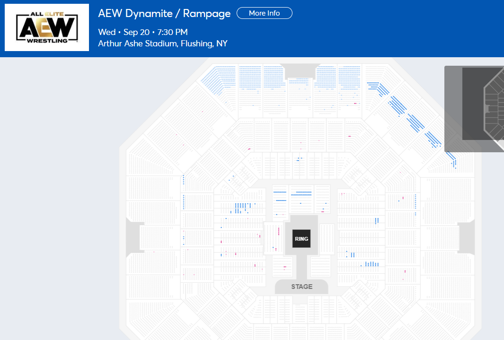The width and height of the screenshot is (504, 340).
Task: Select the blue seats in the upper section right of the gap
Action: pyautogui.click(x=326, y=77)
